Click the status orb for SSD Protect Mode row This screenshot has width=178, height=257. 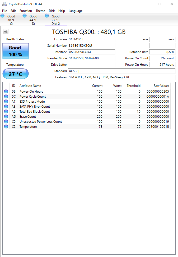pos(6,102)
